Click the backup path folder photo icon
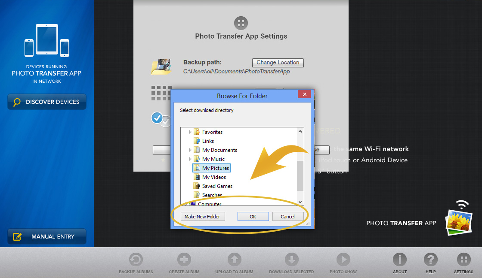 (x=161, y=67)
